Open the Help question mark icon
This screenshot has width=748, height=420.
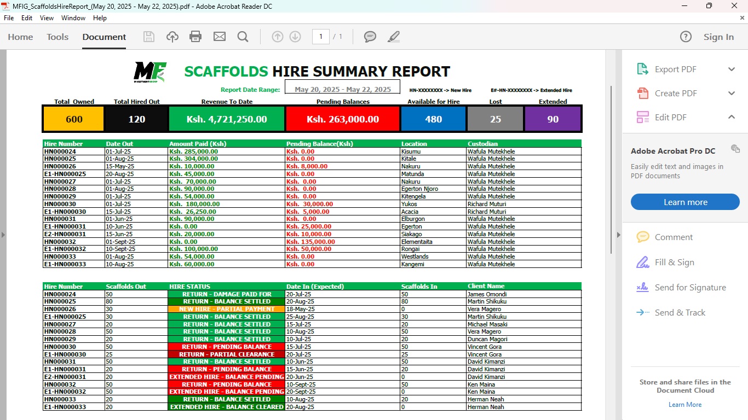[x=686, y=37]
